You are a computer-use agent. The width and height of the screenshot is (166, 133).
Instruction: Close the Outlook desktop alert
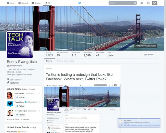159,120
